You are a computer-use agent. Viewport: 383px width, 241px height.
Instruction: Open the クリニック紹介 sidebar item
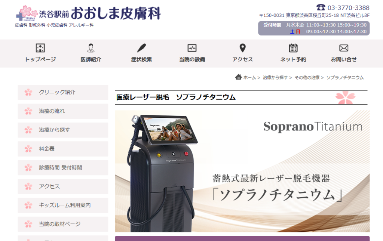63,92
